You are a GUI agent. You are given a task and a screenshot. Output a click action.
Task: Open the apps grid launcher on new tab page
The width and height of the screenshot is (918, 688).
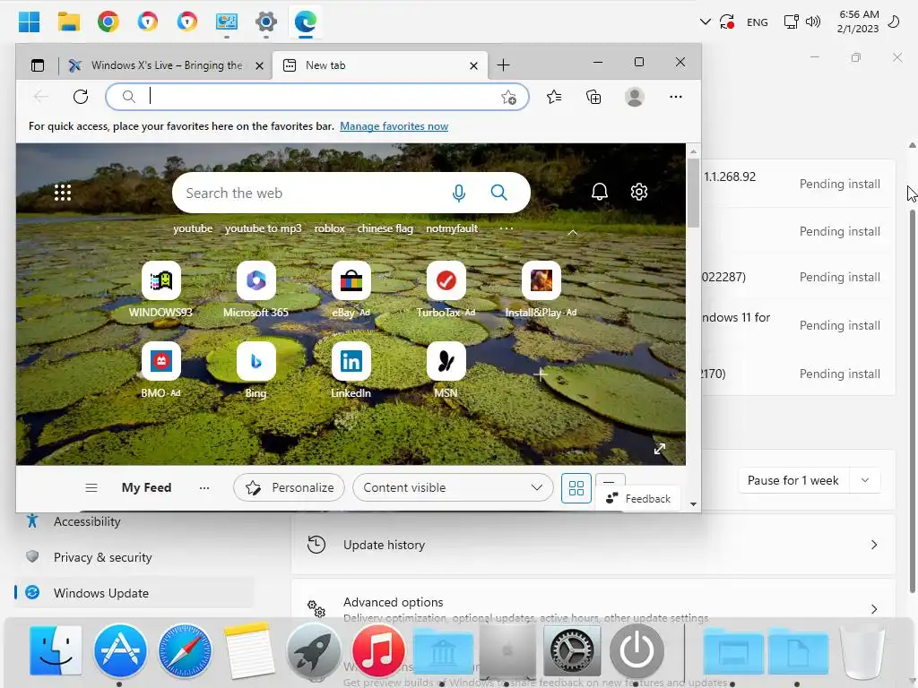click(x=63, y=193)
